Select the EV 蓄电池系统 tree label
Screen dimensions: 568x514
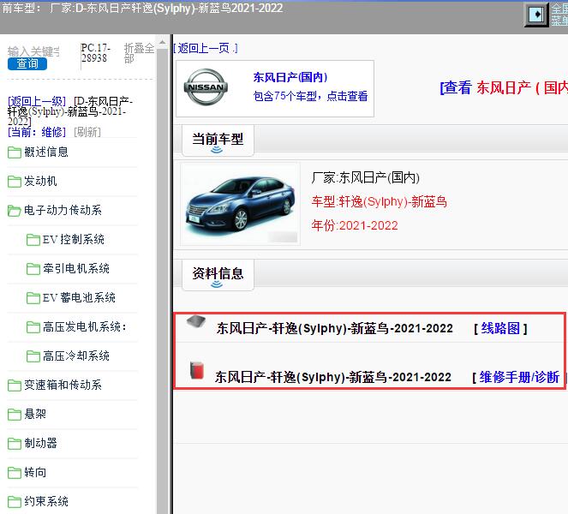click(x=79, y=297)
